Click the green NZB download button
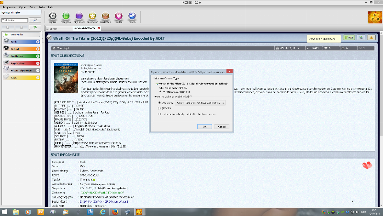Screen dimensions: 383x216 click(x=348, y=37)
